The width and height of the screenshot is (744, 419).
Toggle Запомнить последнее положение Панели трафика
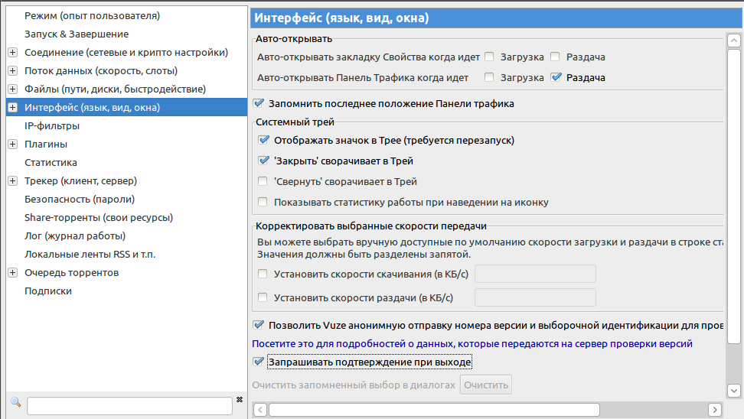(259, 103)
